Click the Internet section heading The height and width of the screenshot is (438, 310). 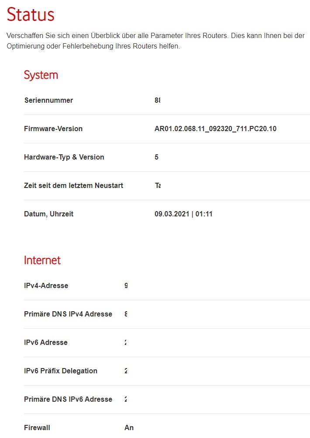42,261
